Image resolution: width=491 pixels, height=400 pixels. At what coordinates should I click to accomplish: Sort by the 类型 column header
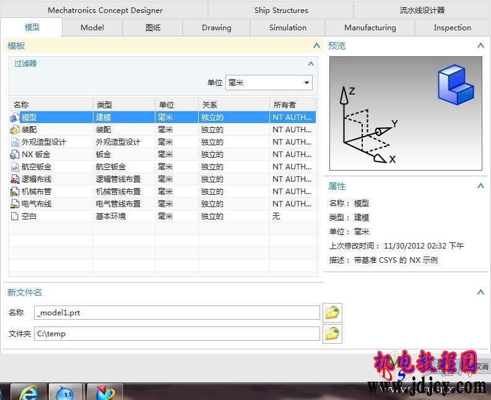pos(124,104)
